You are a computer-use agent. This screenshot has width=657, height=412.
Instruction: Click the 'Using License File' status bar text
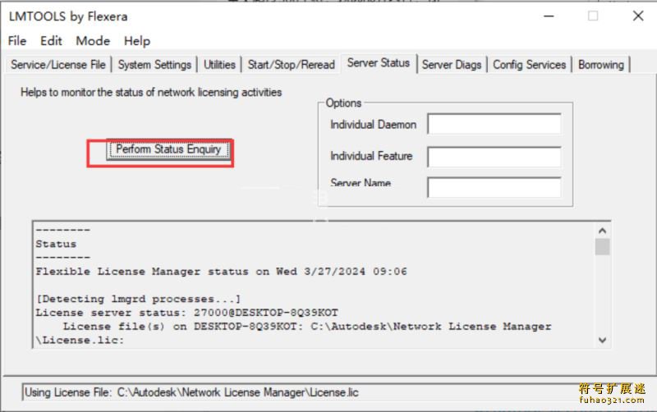[191, 393]
